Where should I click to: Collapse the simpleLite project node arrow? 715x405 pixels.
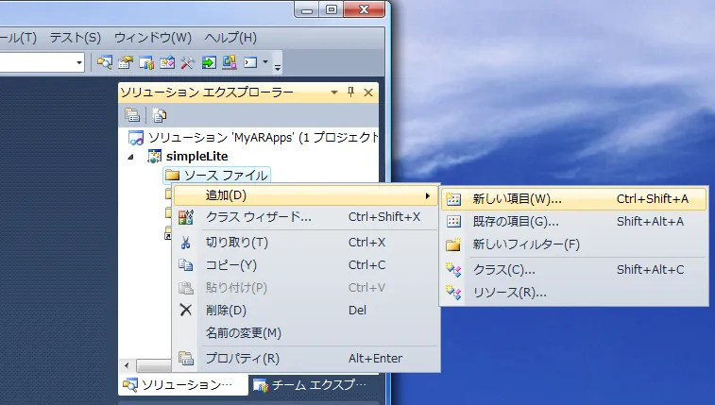click(131, 157)
